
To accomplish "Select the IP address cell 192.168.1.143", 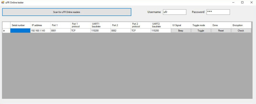I will point(40,31).
